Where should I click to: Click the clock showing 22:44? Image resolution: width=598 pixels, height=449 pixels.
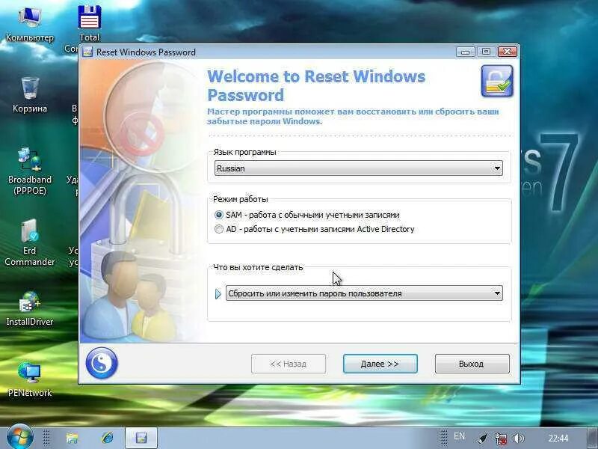click(x=558, y=439)
